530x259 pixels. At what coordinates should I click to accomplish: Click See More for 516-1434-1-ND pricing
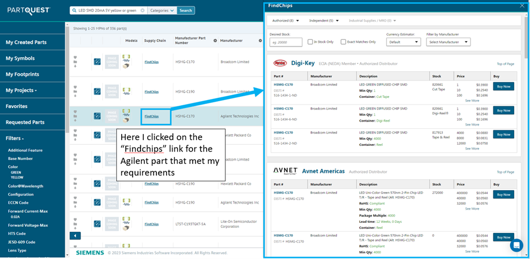pyautogui.click(x=472, y=101)
